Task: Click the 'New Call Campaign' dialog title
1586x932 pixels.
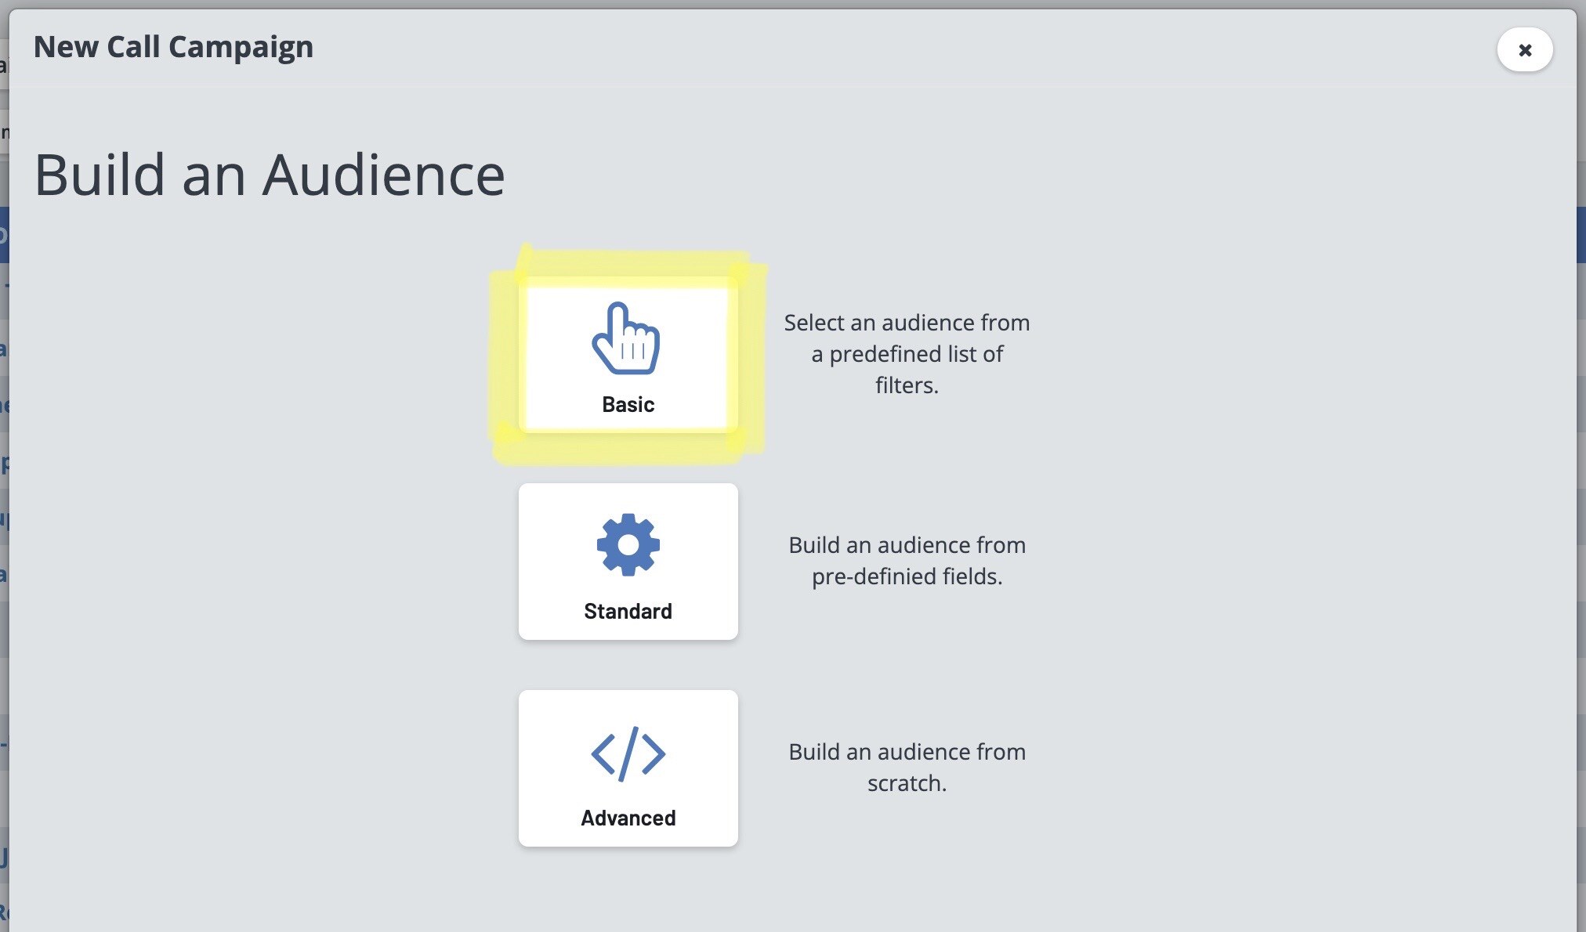Action: click(x=173, y=47)
